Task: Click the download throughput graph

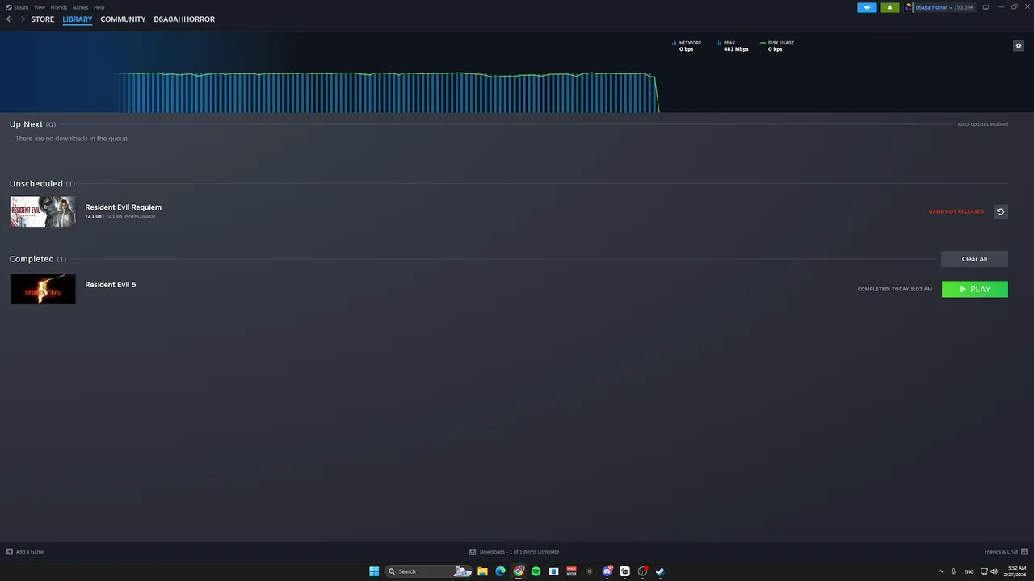Action: [x=388, y=93]
